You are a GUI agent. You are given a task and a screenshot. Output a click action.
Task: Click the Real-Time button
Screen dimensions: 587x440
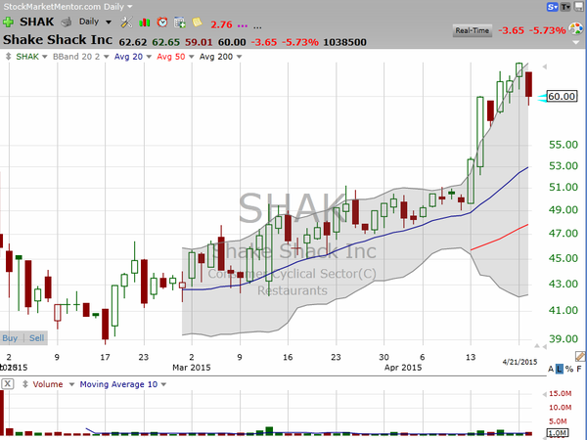[473, 30]
